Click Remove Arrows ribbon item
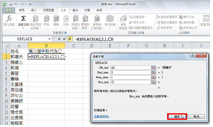 [x=164, y=28]
